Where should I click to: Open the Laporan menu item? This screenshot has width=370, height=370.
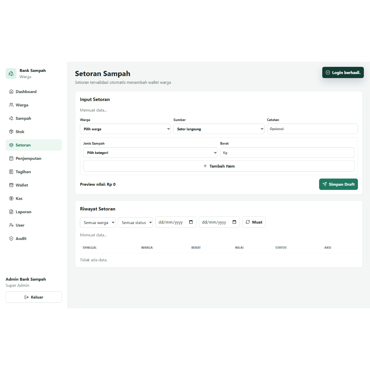coord(34,212)
